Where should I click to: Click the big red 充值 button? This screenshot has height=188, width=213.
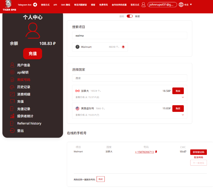point(33,53)
